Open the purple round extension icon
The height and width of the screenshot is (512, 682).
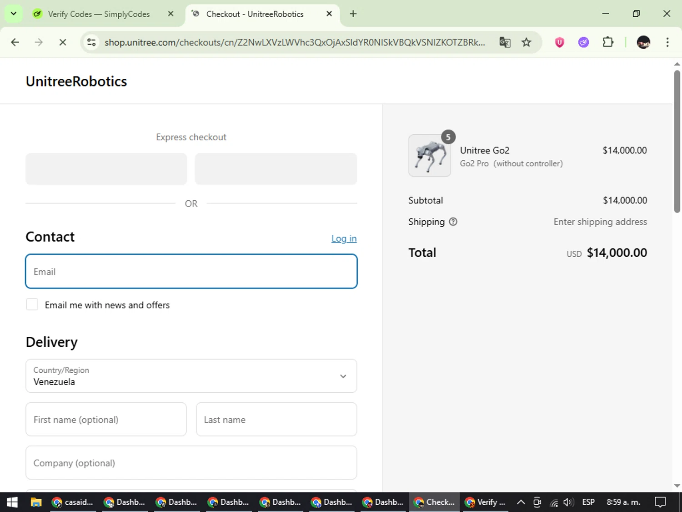tap(583, 42)
